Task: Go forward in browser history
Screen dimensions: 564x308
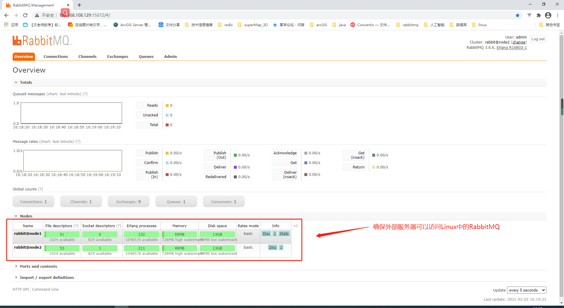Action: pyautogui.click(x=16, y=15)
